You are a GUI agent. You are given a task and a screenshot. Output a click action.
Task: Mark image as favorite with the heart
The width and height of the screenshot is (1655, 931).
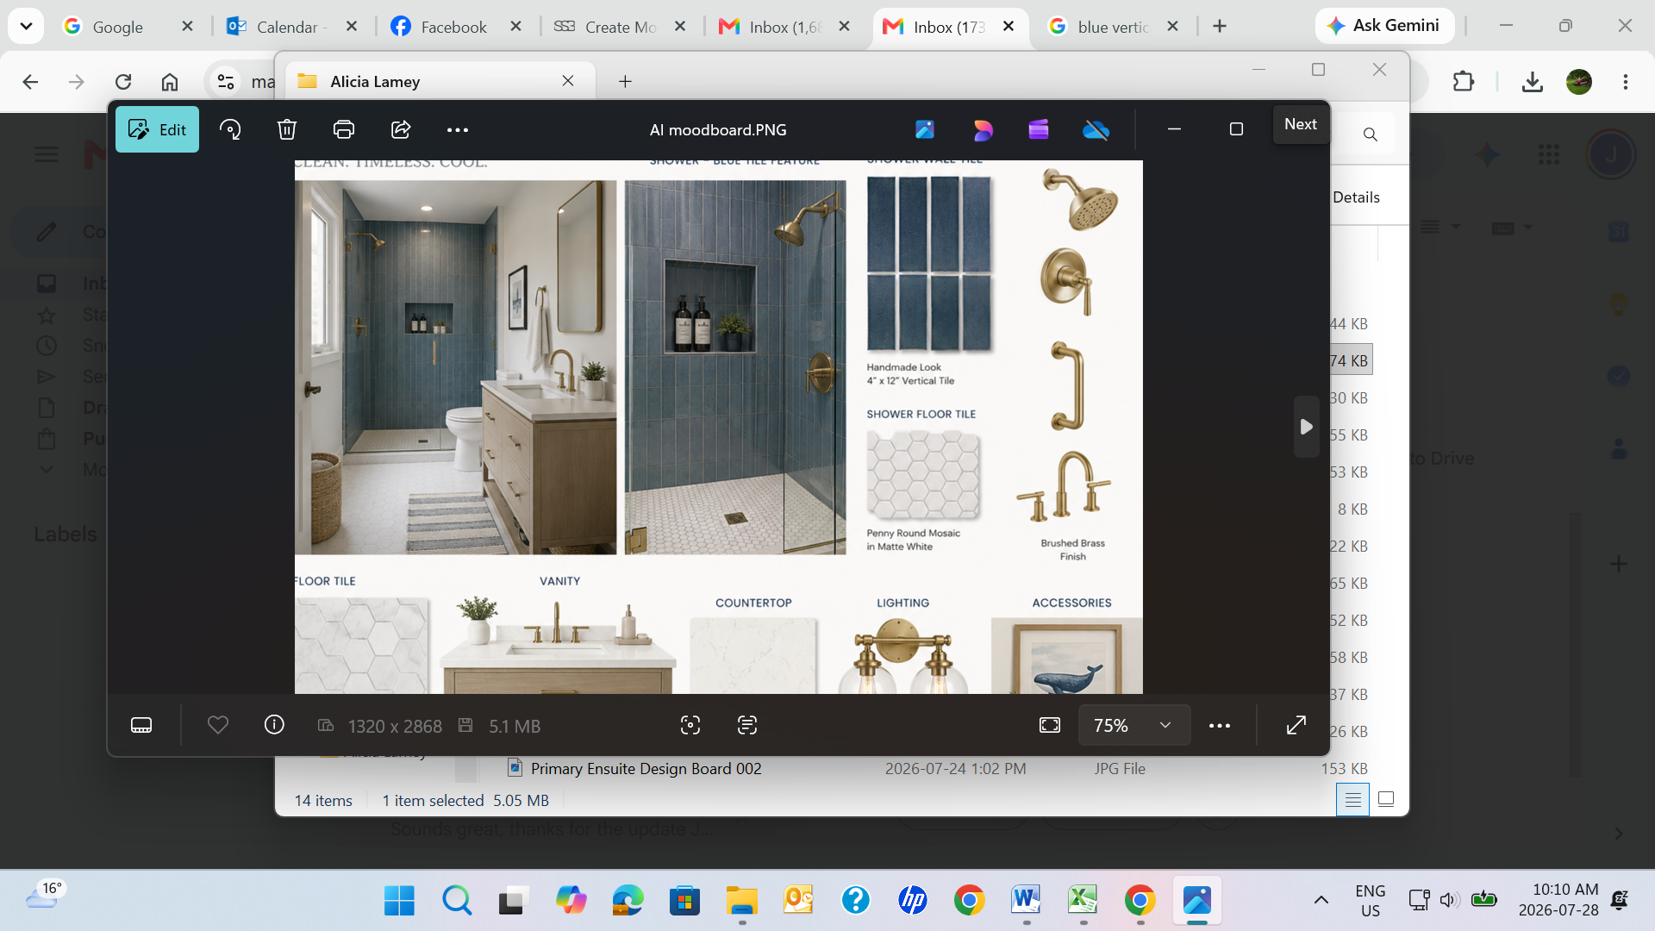click(218, 725)
